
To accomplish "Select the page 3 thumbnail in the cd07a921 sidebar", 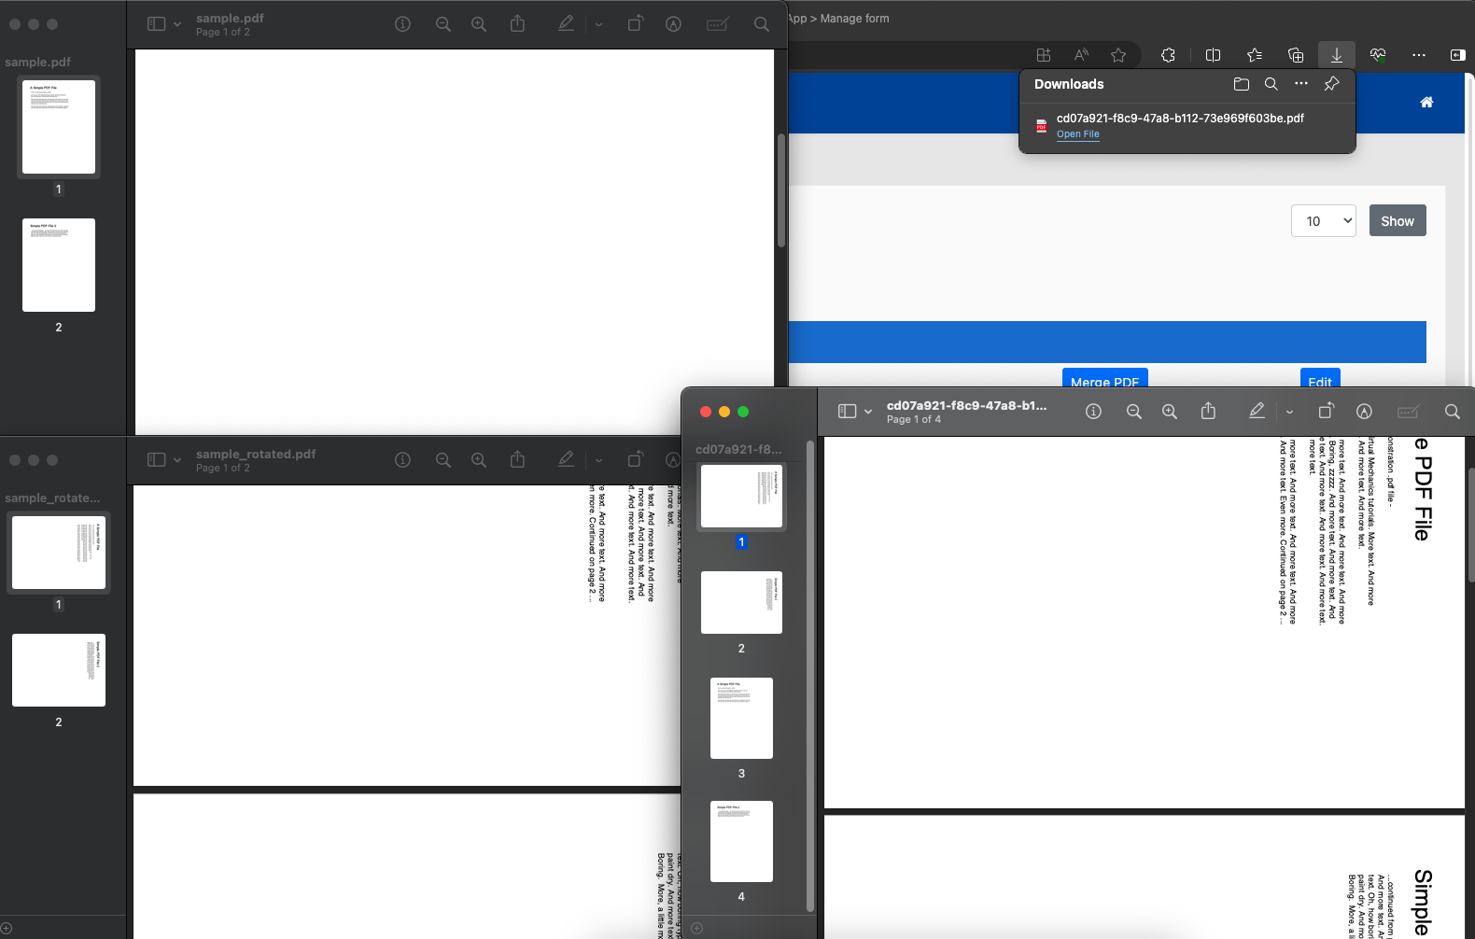I will (741, 718).
